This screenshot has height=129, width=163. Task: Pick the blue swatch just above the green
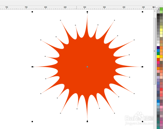(x=158, y=51)
